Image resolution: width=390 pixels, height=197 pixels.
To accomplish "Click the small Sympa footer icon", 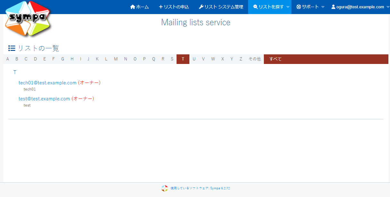I will (165, 188).
